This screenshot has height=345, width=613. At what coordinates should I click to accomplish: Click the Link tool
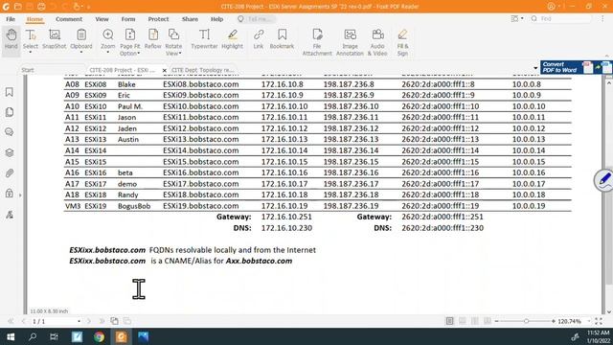(x=259, y=38)
